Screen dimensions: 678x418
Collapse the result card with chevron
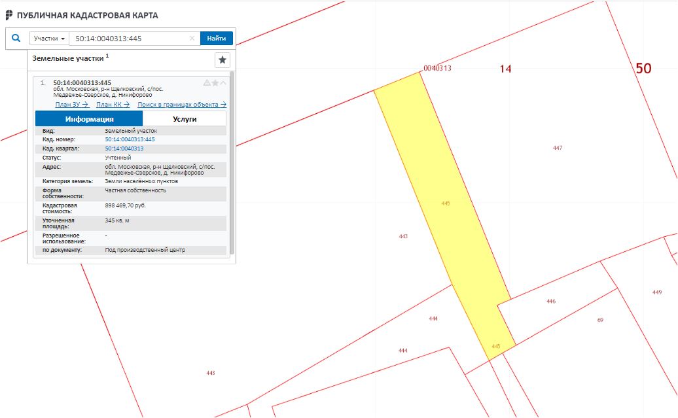coord(223,83)
